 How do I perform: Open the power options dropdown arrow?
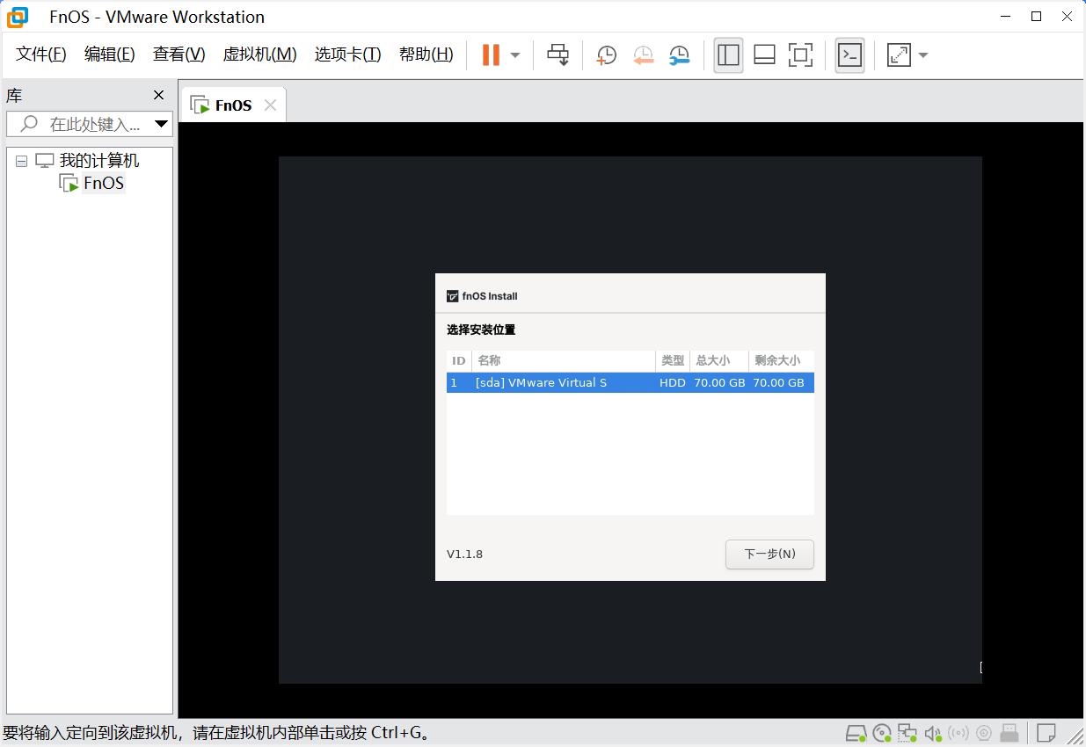tap(515, 55)
